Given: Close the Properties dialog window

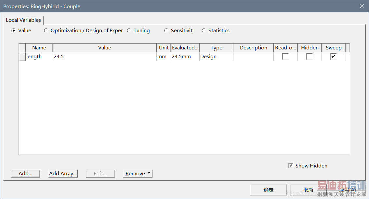Looking at the screenshot, I should (x=362, y=7).
